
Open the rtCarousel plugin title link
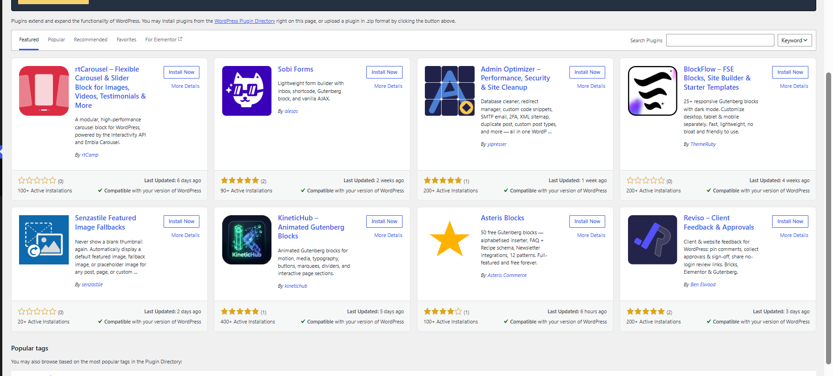(111, 87)
